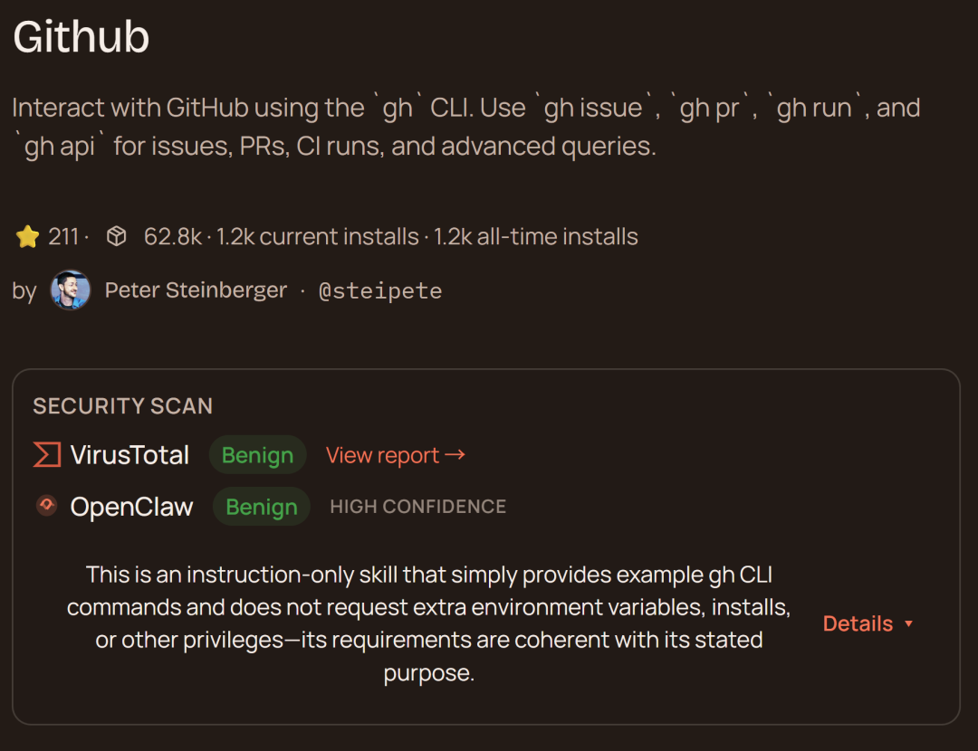
Task: Expand the Details triangle arrow
Action: pyautogui.click(x=908, y=624)
